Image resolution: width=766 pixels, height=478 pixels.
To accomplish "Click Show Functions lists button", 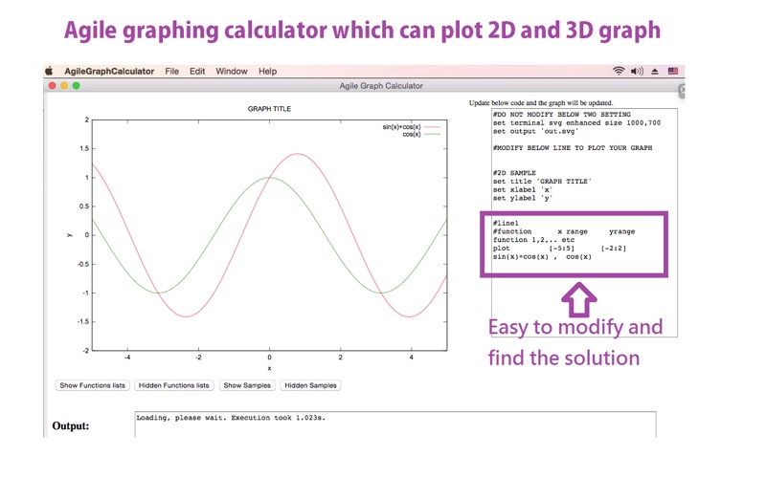I will (x=92, y=385).
